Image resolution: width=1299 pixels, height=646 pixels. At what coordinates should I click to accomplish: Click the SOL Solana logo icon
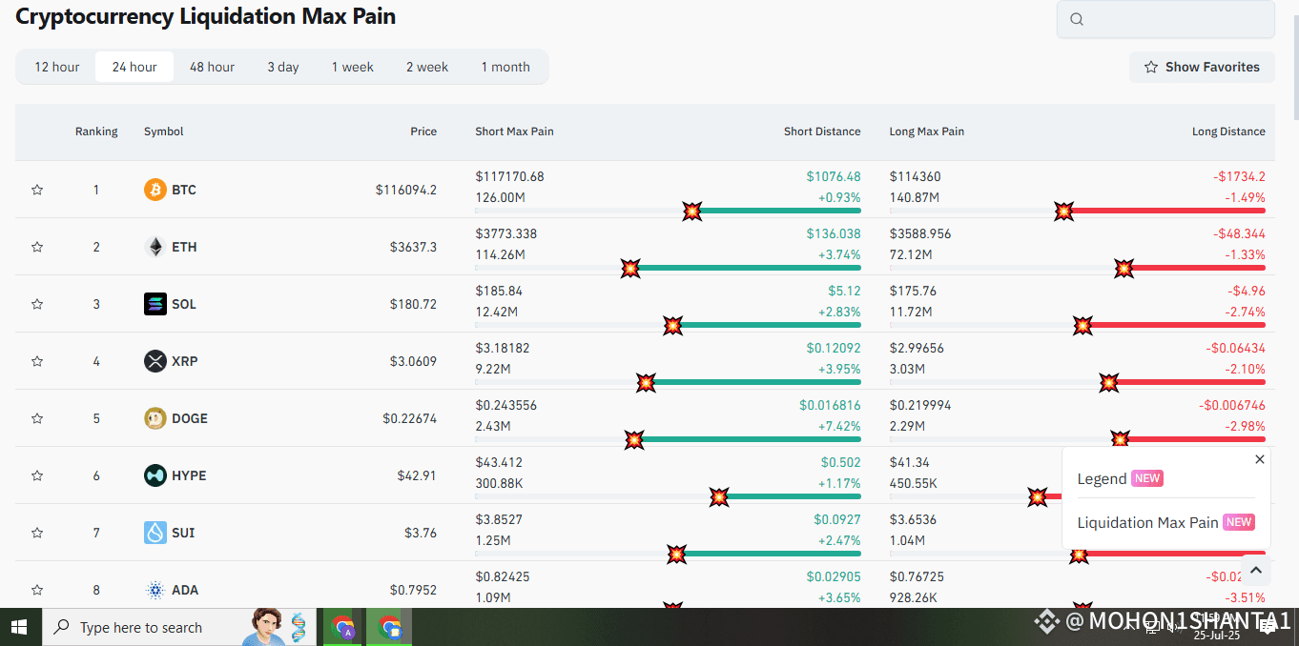click(154, 304)
